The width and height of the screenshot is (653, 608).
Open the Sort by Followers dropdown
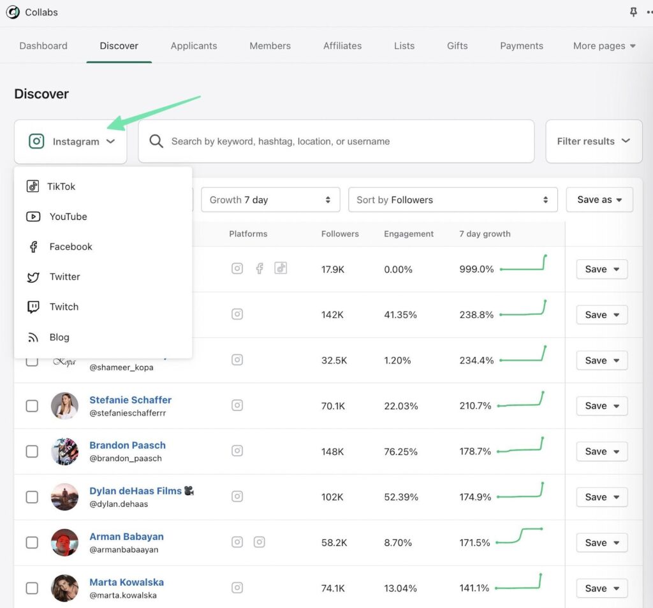[452, 199]
